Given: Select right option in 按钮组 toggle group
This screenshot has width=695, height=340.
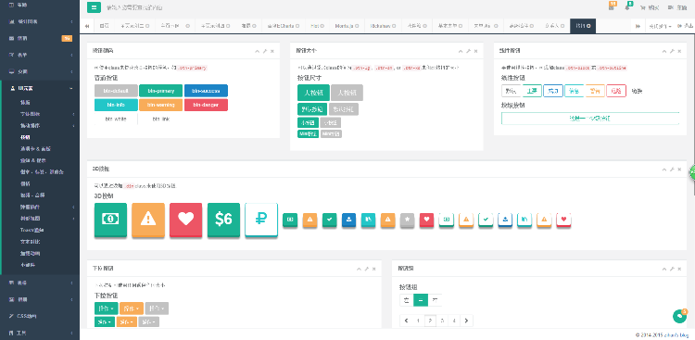Looking at the screenshot, I should point(435,300).
